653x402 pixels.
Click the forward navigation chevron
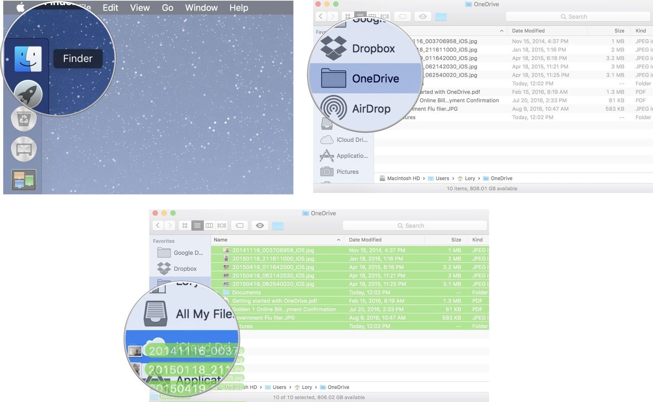(170, 225)
